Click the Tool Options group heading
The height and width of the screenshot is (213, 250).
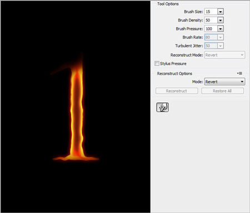coord(168,4)
